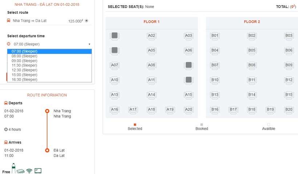Select seat B01 on Floor 2
Viewport: 298px width, 174px height.
(x=215, y=36)
